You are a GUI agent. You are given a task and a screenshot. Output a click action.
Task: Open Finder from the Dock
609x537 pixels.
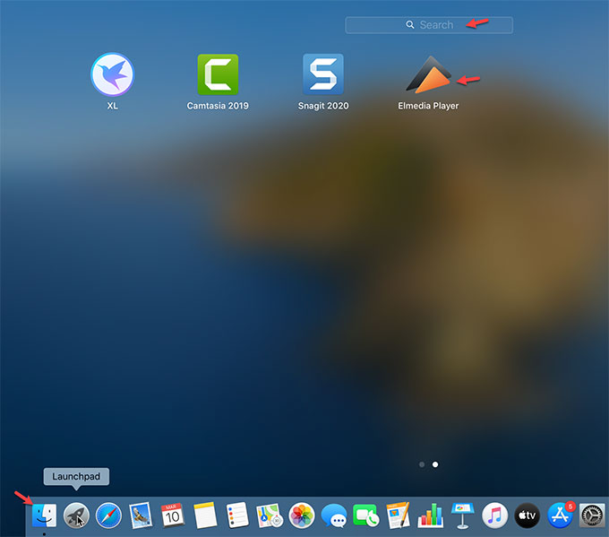(44, 515)
